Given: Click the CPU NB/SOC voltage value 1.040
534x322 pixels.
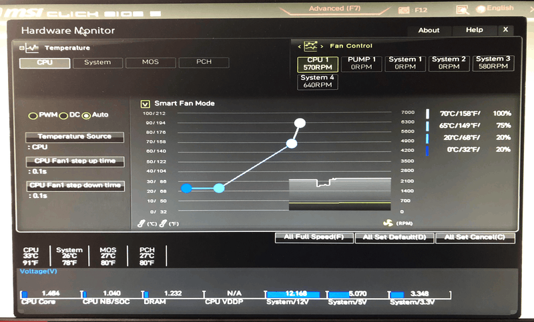Looking at the screenshot, I should [111, 293].
